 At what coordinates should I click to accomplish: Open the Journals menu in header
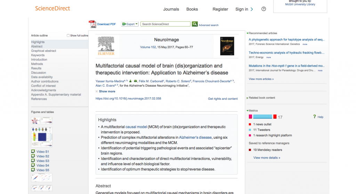[x=171, y=9]
